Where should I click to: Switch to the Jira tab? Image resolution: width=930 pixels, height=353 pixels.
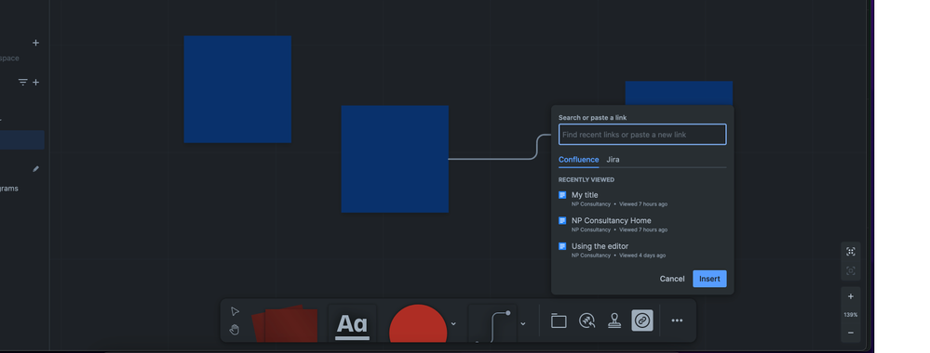(613, 160)
